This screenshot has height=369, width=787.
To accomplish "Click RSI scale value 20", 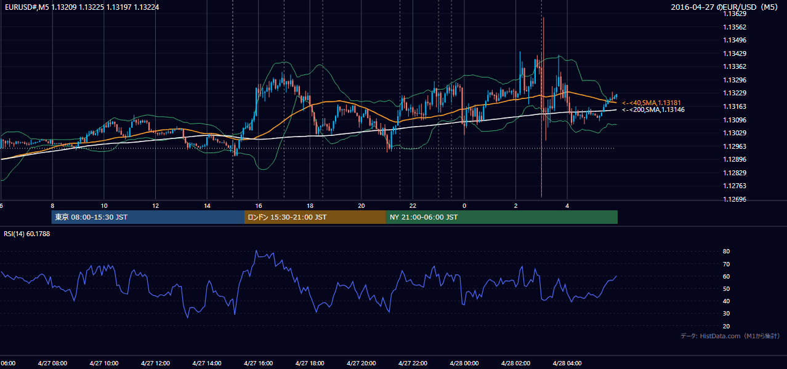I will [726, 326].
